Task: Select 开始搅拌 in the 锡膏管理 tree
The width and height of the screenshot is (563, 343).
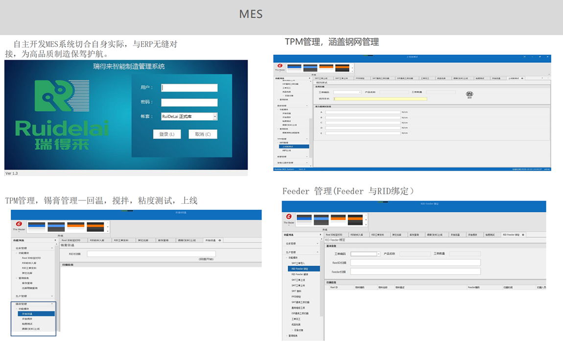Action: pyautogui.click(x=28, y=319)
